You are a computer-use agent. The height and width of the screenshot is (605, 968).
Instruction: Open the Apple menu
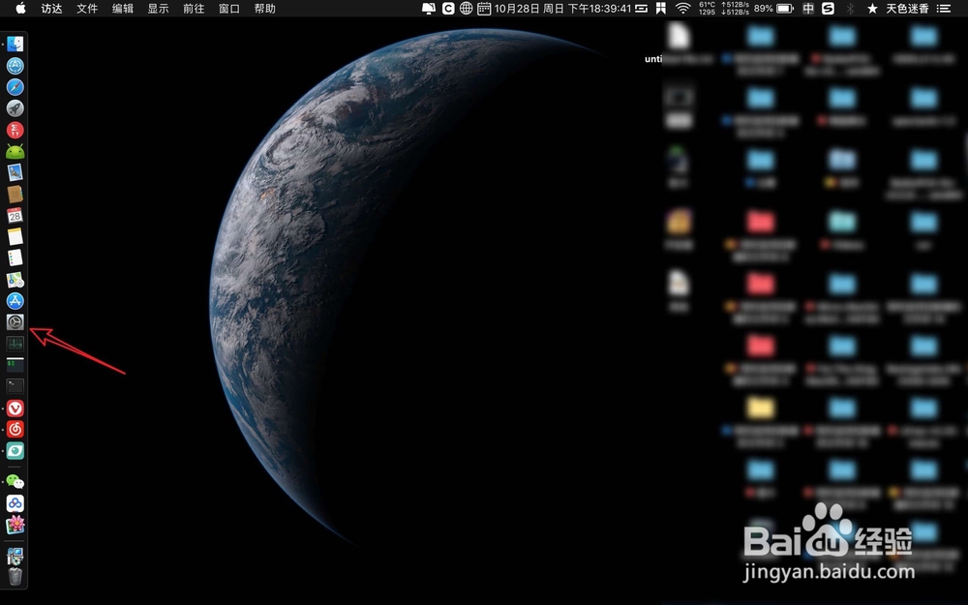pyautogui.click(x=20, y=9)
